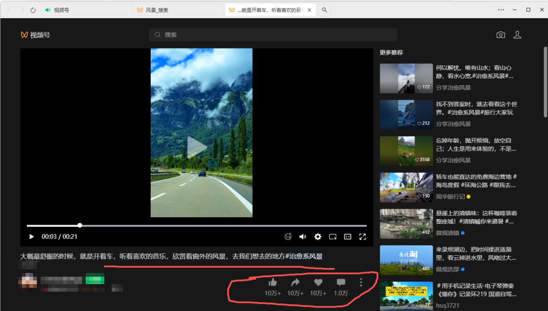Toggle picture-in-picture playback mode
Screen dimensions: 548x311
coord(332,237)
